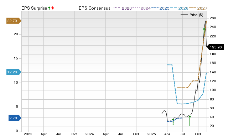Click the 2025 EPS consensus legend entry

pos(160,8)
